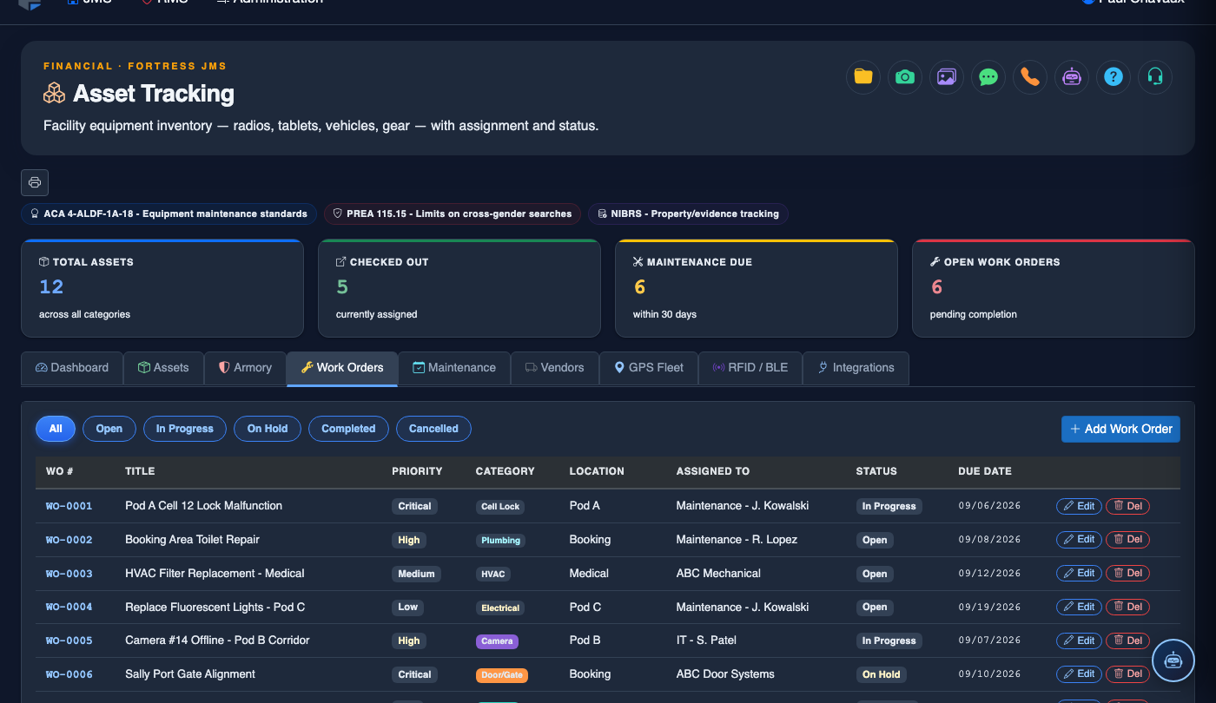Open the GPS Fleet tab
The width and height of the screenshot is (1216, 703).
(649, 368)
